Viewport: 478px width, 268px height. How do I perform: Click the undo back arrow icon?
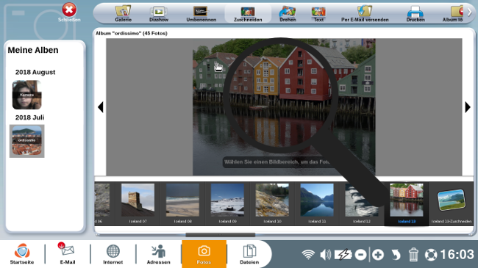point(396,255)
